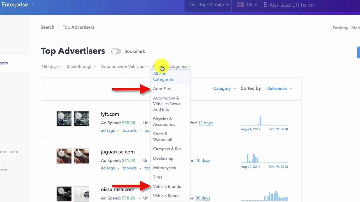Click the US flag icon
360x202 pixels.
pyautogui.click(x=240, y=5)
